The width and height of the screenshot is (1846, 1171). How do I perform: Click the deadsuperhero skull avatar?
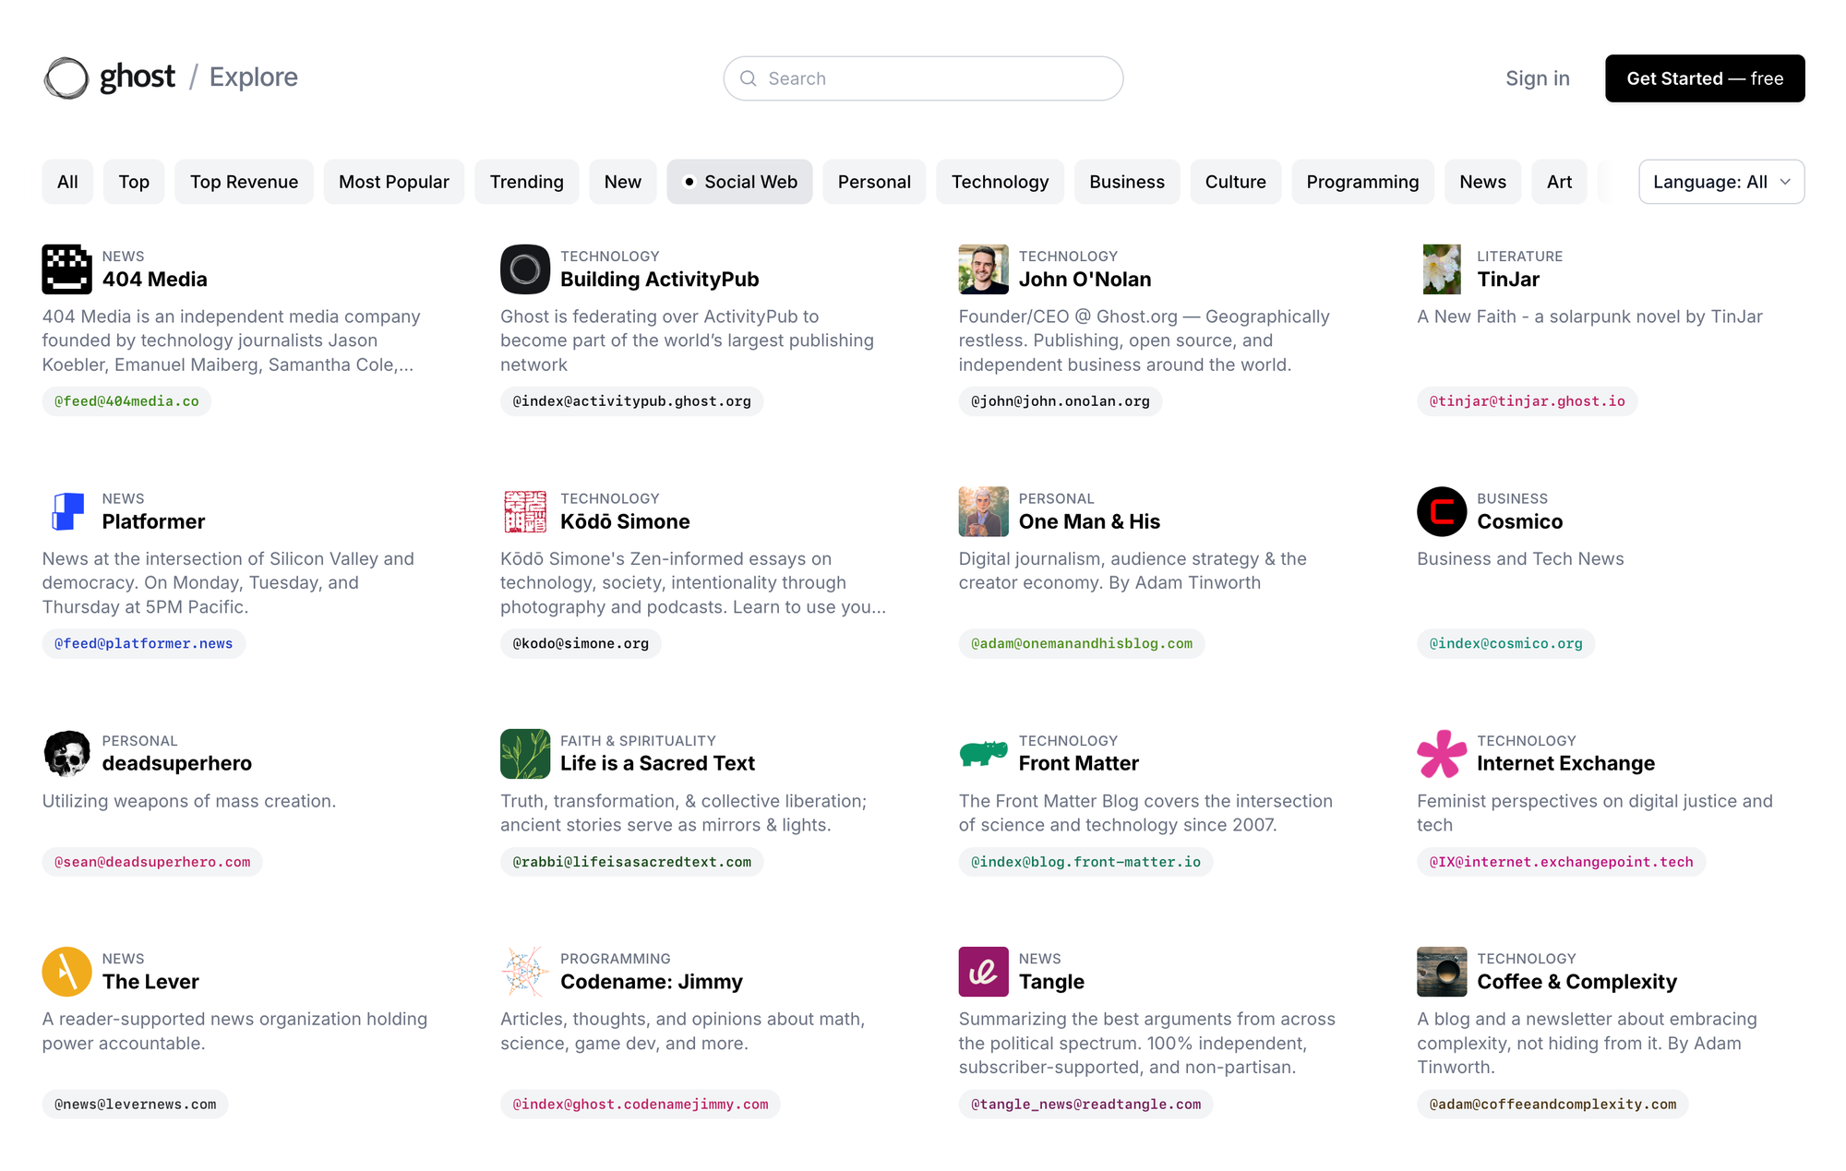[66, 754]
